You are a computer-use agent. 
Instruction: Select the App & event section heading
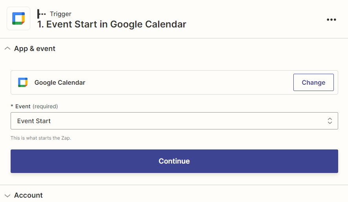coord(35,49)
